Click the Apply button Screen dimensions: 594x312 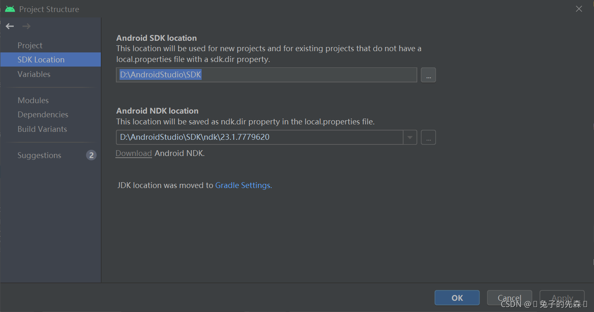tap(562, 298)
